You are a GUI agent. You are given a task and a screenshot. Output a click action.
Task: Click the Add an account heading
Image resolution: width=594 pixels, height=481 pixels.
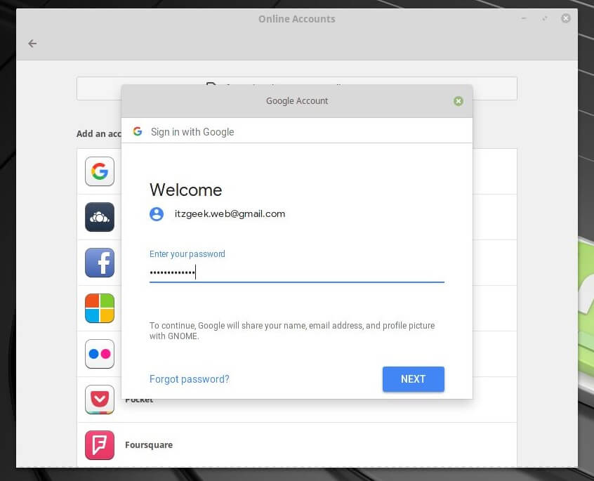pos(99,133)
